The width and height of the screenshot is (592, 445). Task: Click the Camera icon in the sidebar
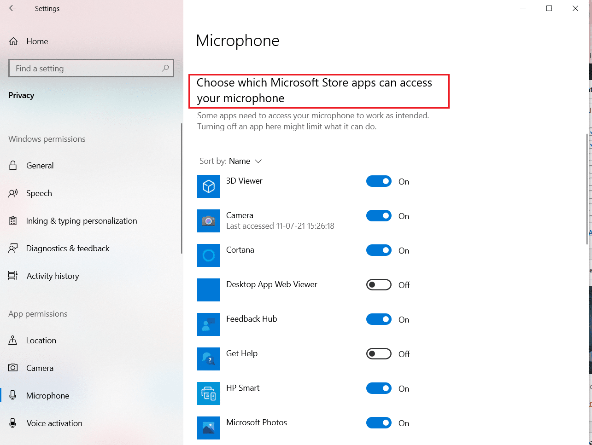pyautogui.click(x=13, y=368)
